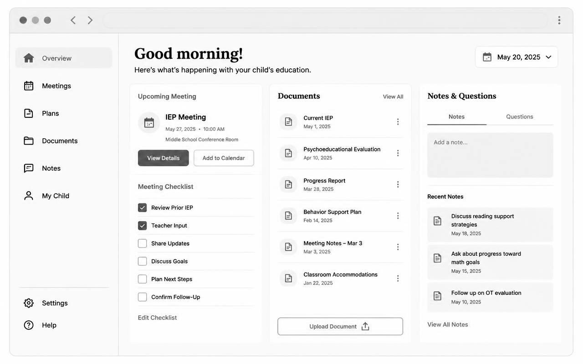Screen dimensions: 583x364
Task: Click the Settings gear icon
Action: (29, 303)
